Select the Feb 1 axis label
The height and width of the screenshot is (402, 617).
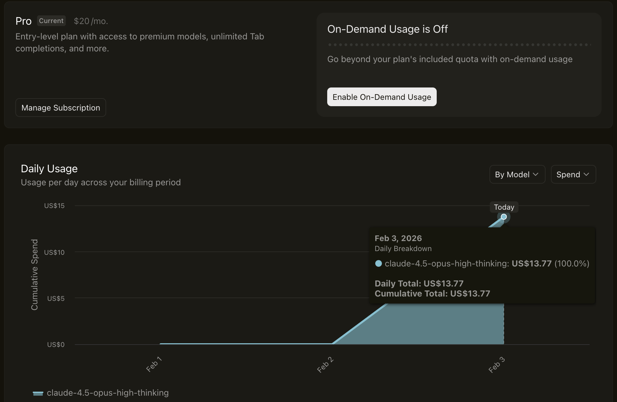coord(154,364)
